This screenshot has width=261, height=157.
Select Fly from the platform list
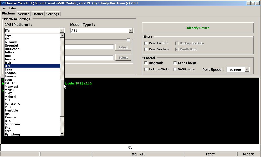(x=32, y=39)
